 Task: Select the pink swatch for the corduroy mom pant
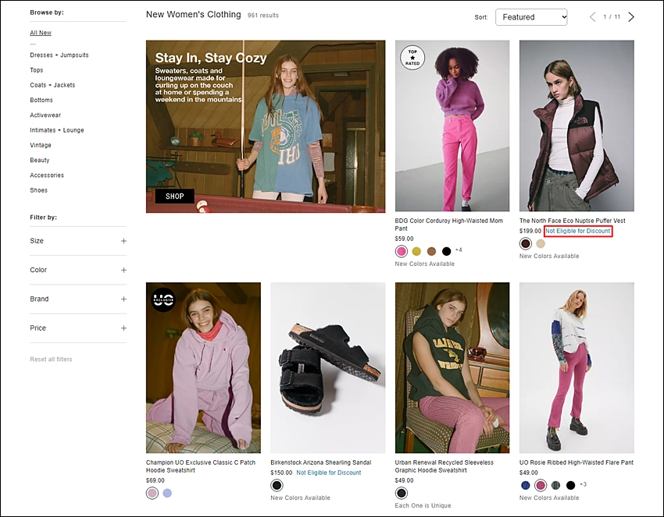[402, 252]
